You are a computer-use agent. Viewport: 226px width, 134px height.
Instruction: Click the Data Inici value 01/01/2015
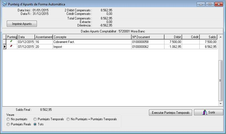coord(40,10)
